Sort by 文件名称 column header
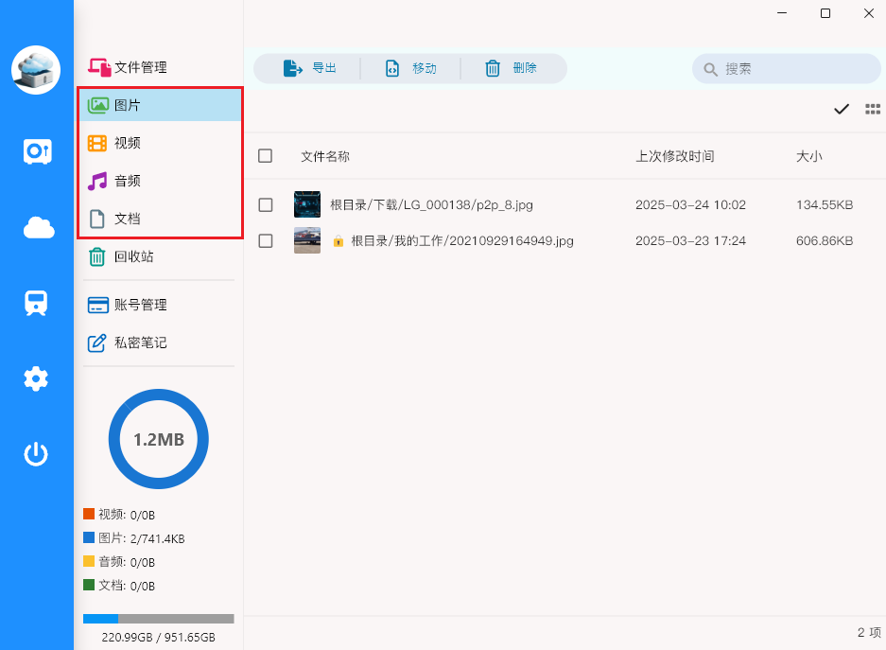 (325, 156)
